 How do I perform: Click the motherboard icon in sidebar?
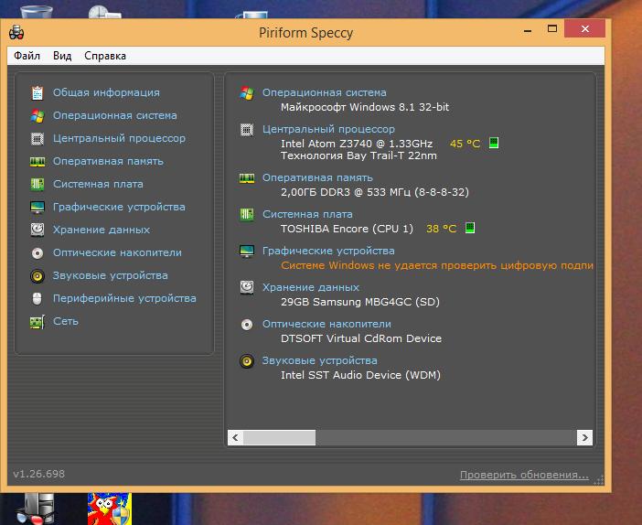tap(37, 184)
